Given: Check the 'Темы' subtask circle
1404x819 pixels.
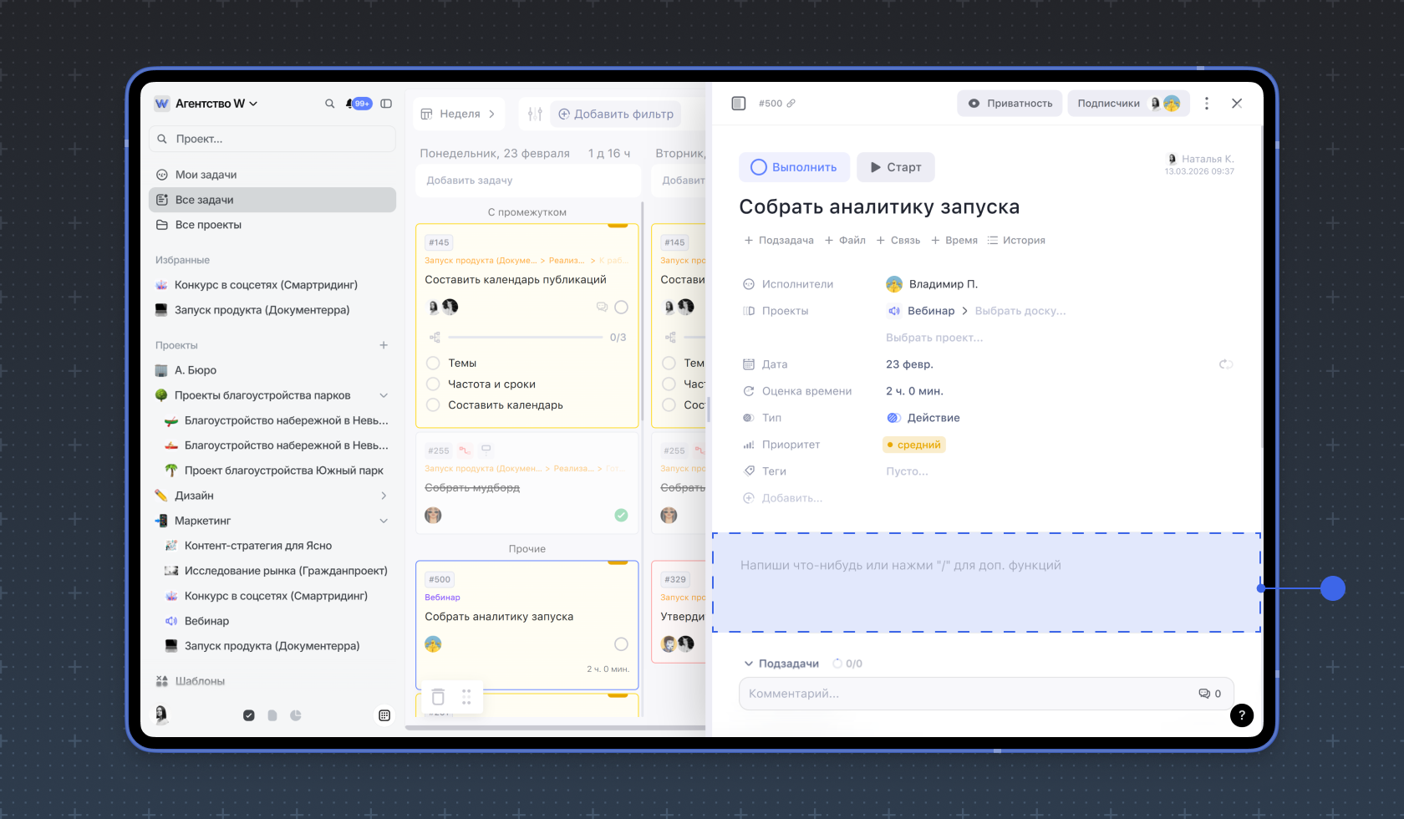Looking at the screenshot, I should coord(433,363).
